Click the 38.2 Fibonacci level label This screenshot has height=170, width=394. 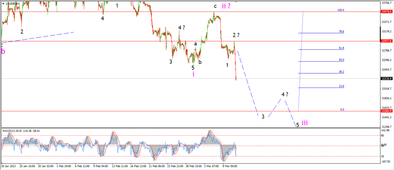click(342, 72)
